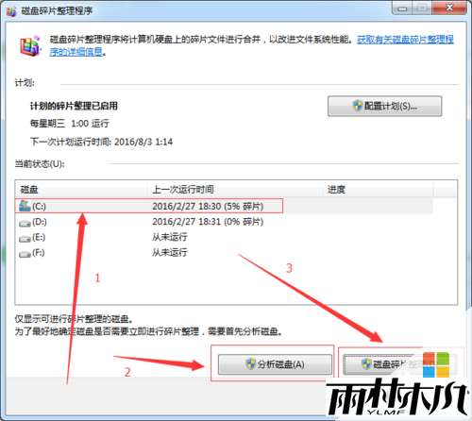Select the D: row showing 0% 碎片
The width and height of the screenshot is (472, 421).
coord(224,222)
